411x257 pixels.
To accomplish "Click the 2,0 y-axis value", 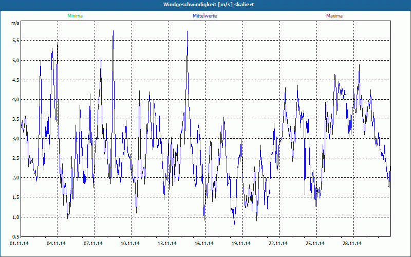I will tap(15, 178).
